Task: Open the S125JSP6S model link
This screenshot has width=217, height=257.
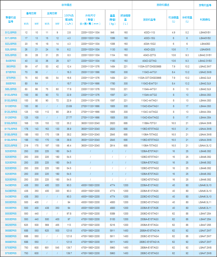Action: (11, 112)
